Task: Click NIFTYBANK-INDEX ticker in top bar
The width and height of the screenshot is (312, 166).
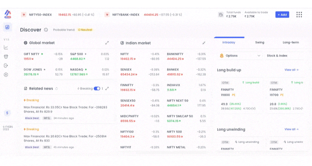Action: point(126,15)
